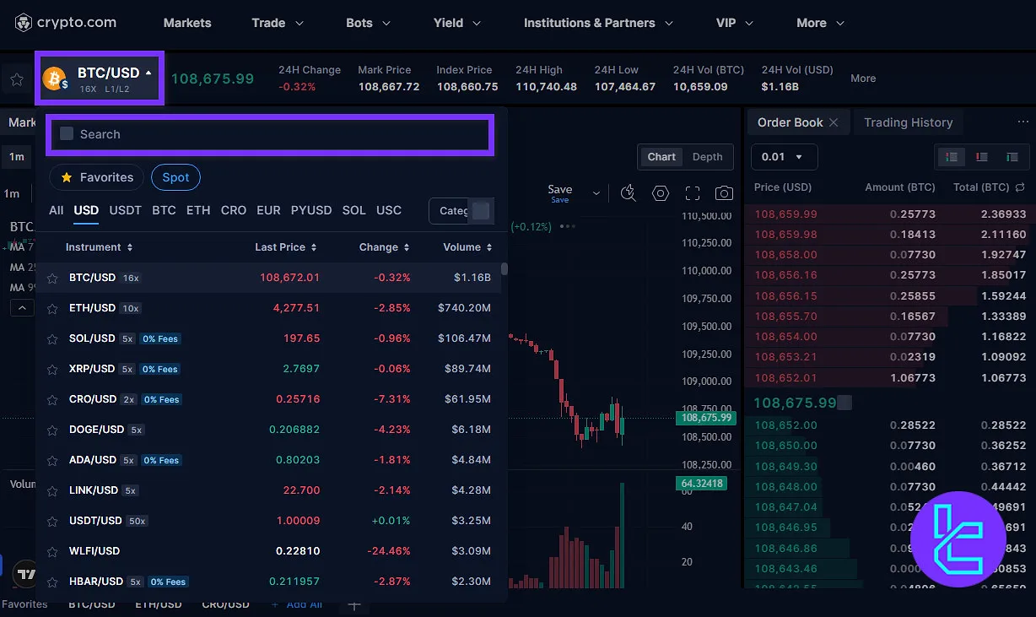1036x617 pixels.
Task: Click ask price 108,659.99 in order book
Action: click(x=785, y=214)
